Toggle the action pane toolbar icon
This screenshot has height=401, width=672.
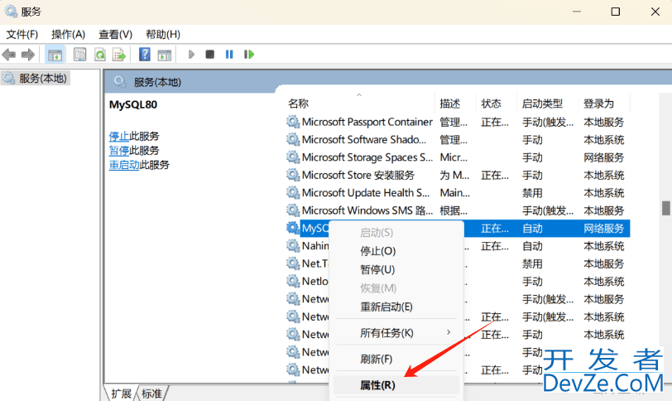(x=165, y=55)
